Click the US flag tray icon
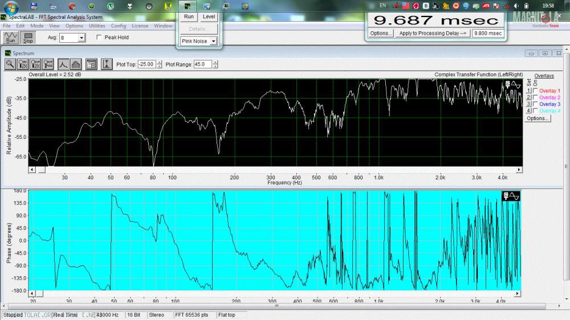This screenshot has height=320, width=570. point(406,6)
